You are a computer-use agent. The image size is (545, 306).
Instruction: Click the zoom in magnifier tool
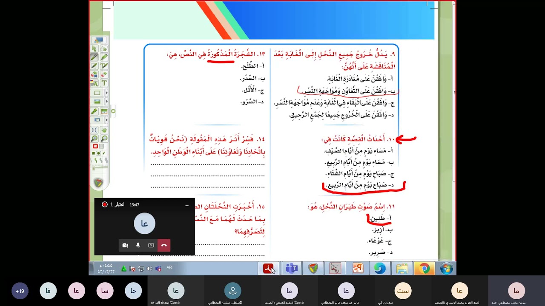(94, 139)
